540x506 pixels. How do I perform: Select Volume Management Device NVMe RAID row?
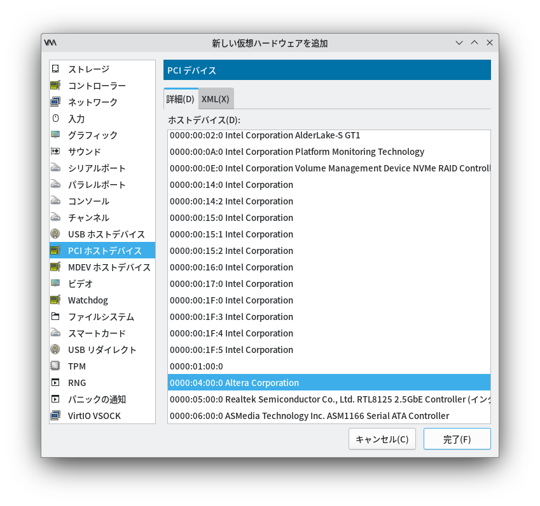pos(329,168)
